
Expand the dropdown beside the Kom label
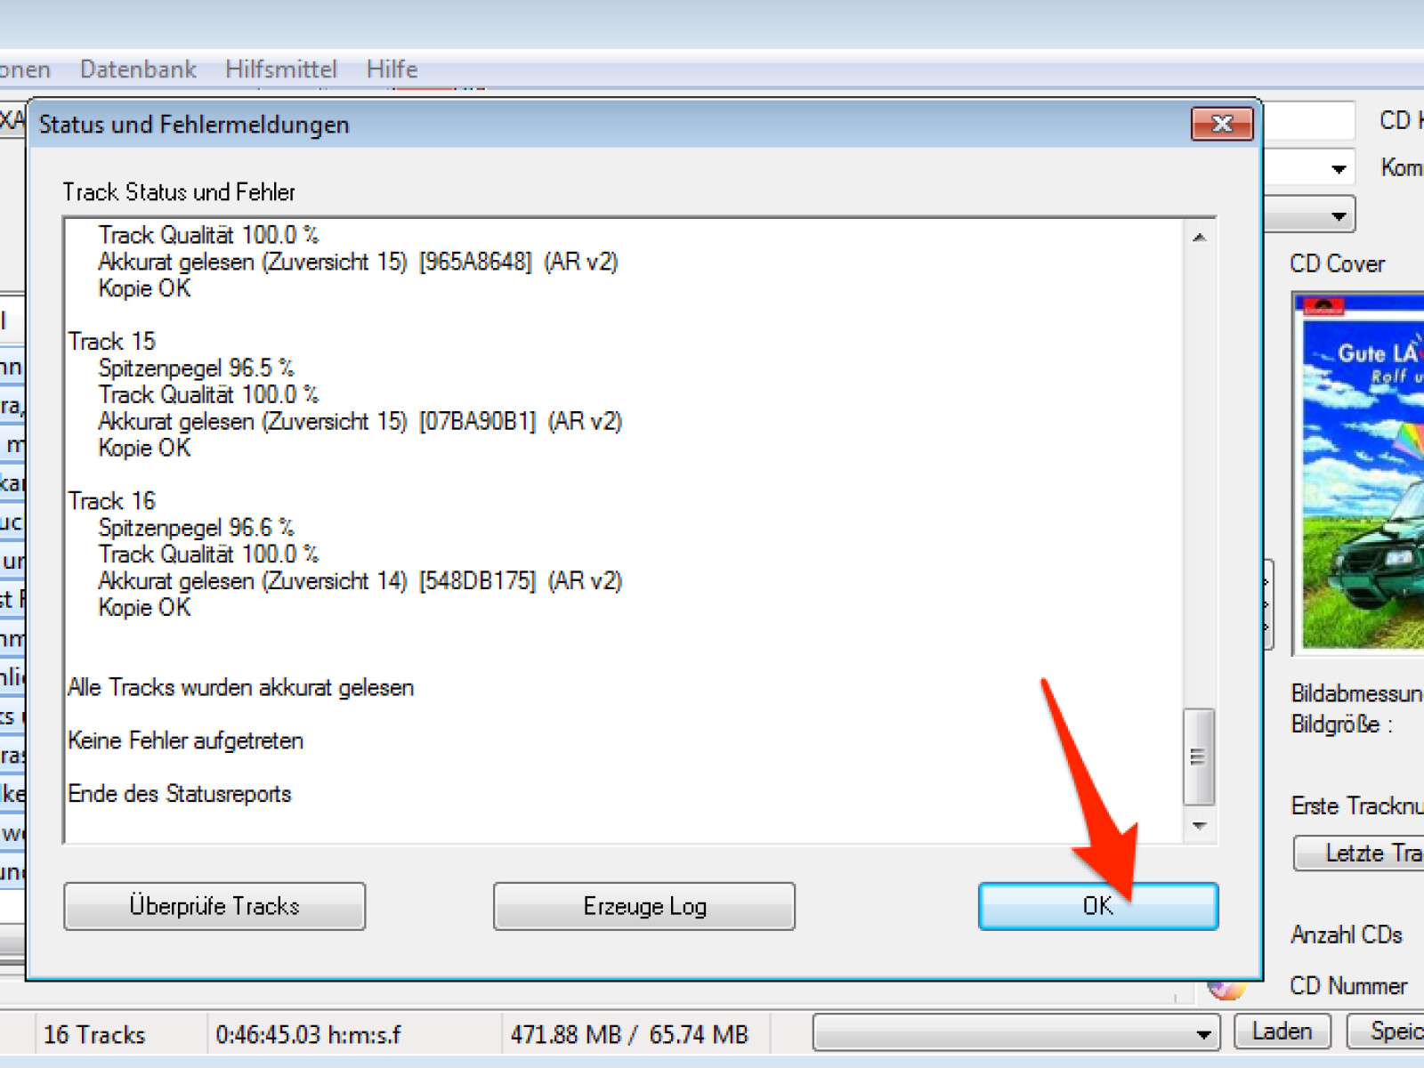pos(1338,168)
